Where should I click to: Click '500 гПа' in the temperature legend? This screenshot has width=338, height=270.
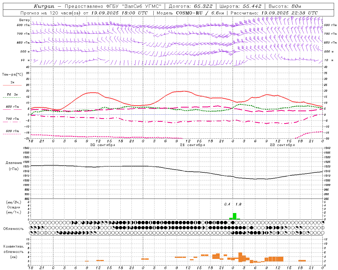point(12,131)
